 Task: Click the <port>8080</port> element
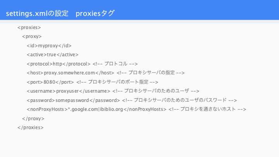point(50,82)
